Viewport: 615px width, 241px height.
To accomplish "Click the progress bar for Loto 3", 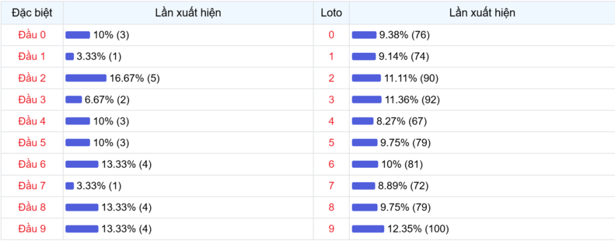I will pyautogui.click(x=366, y=100).
